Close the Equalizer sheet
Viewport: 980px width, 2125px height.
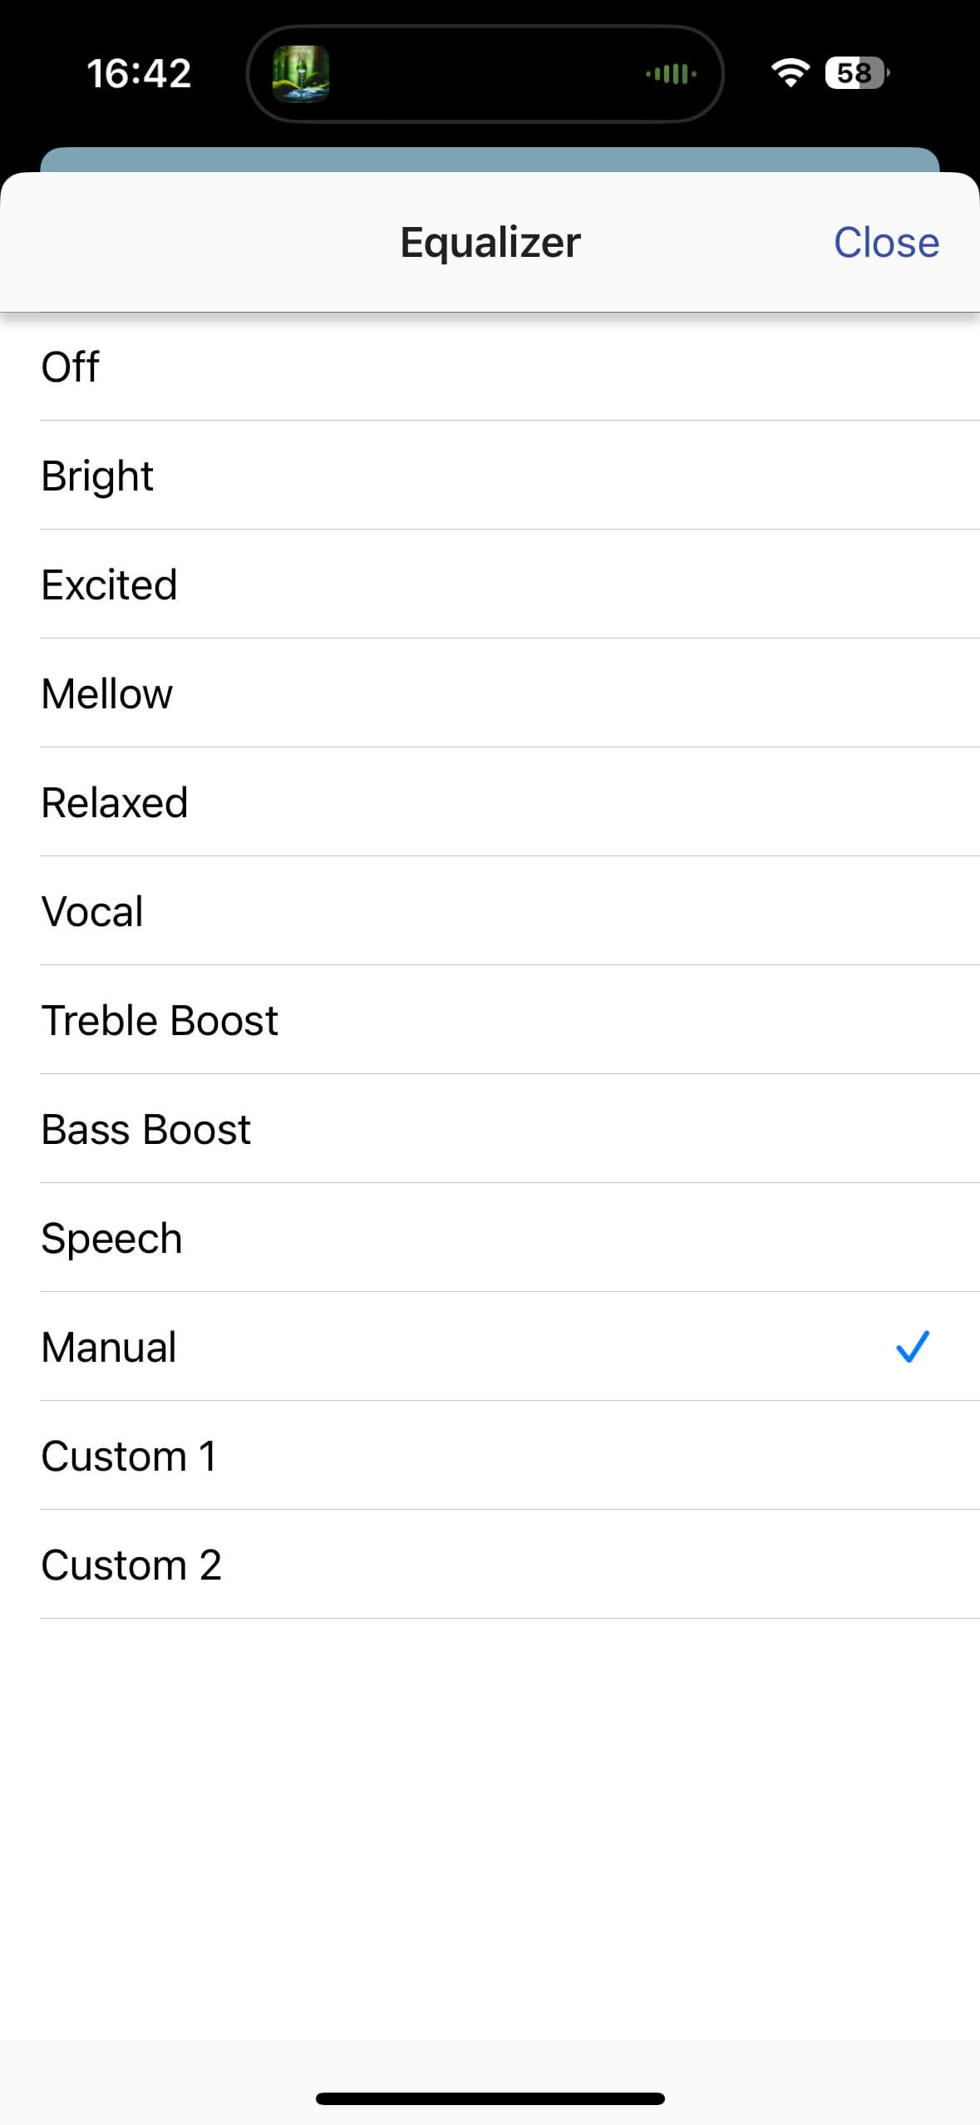(x=886, y=243)
